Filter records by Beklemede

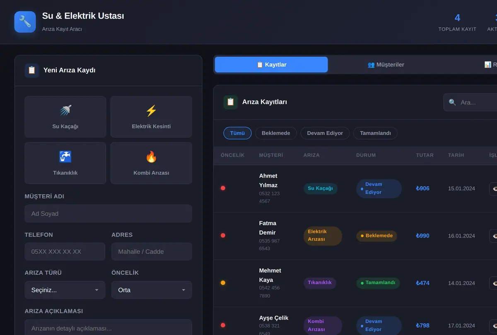point(276,133)
